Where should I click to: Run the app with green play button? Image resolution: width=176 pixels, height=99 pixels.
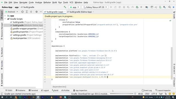tap(111, 7)
